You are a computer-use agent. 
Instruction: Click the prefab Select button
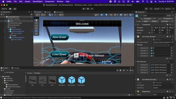154,21
